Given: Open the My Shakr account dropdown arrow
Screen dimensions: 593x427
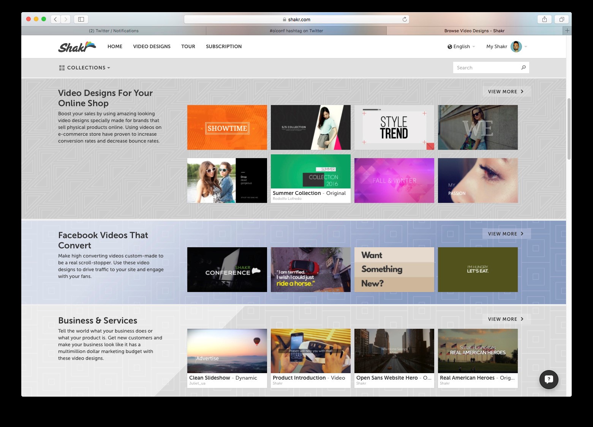Looking at the screenshot, I should pyautogui.click(x=526, y=47).
